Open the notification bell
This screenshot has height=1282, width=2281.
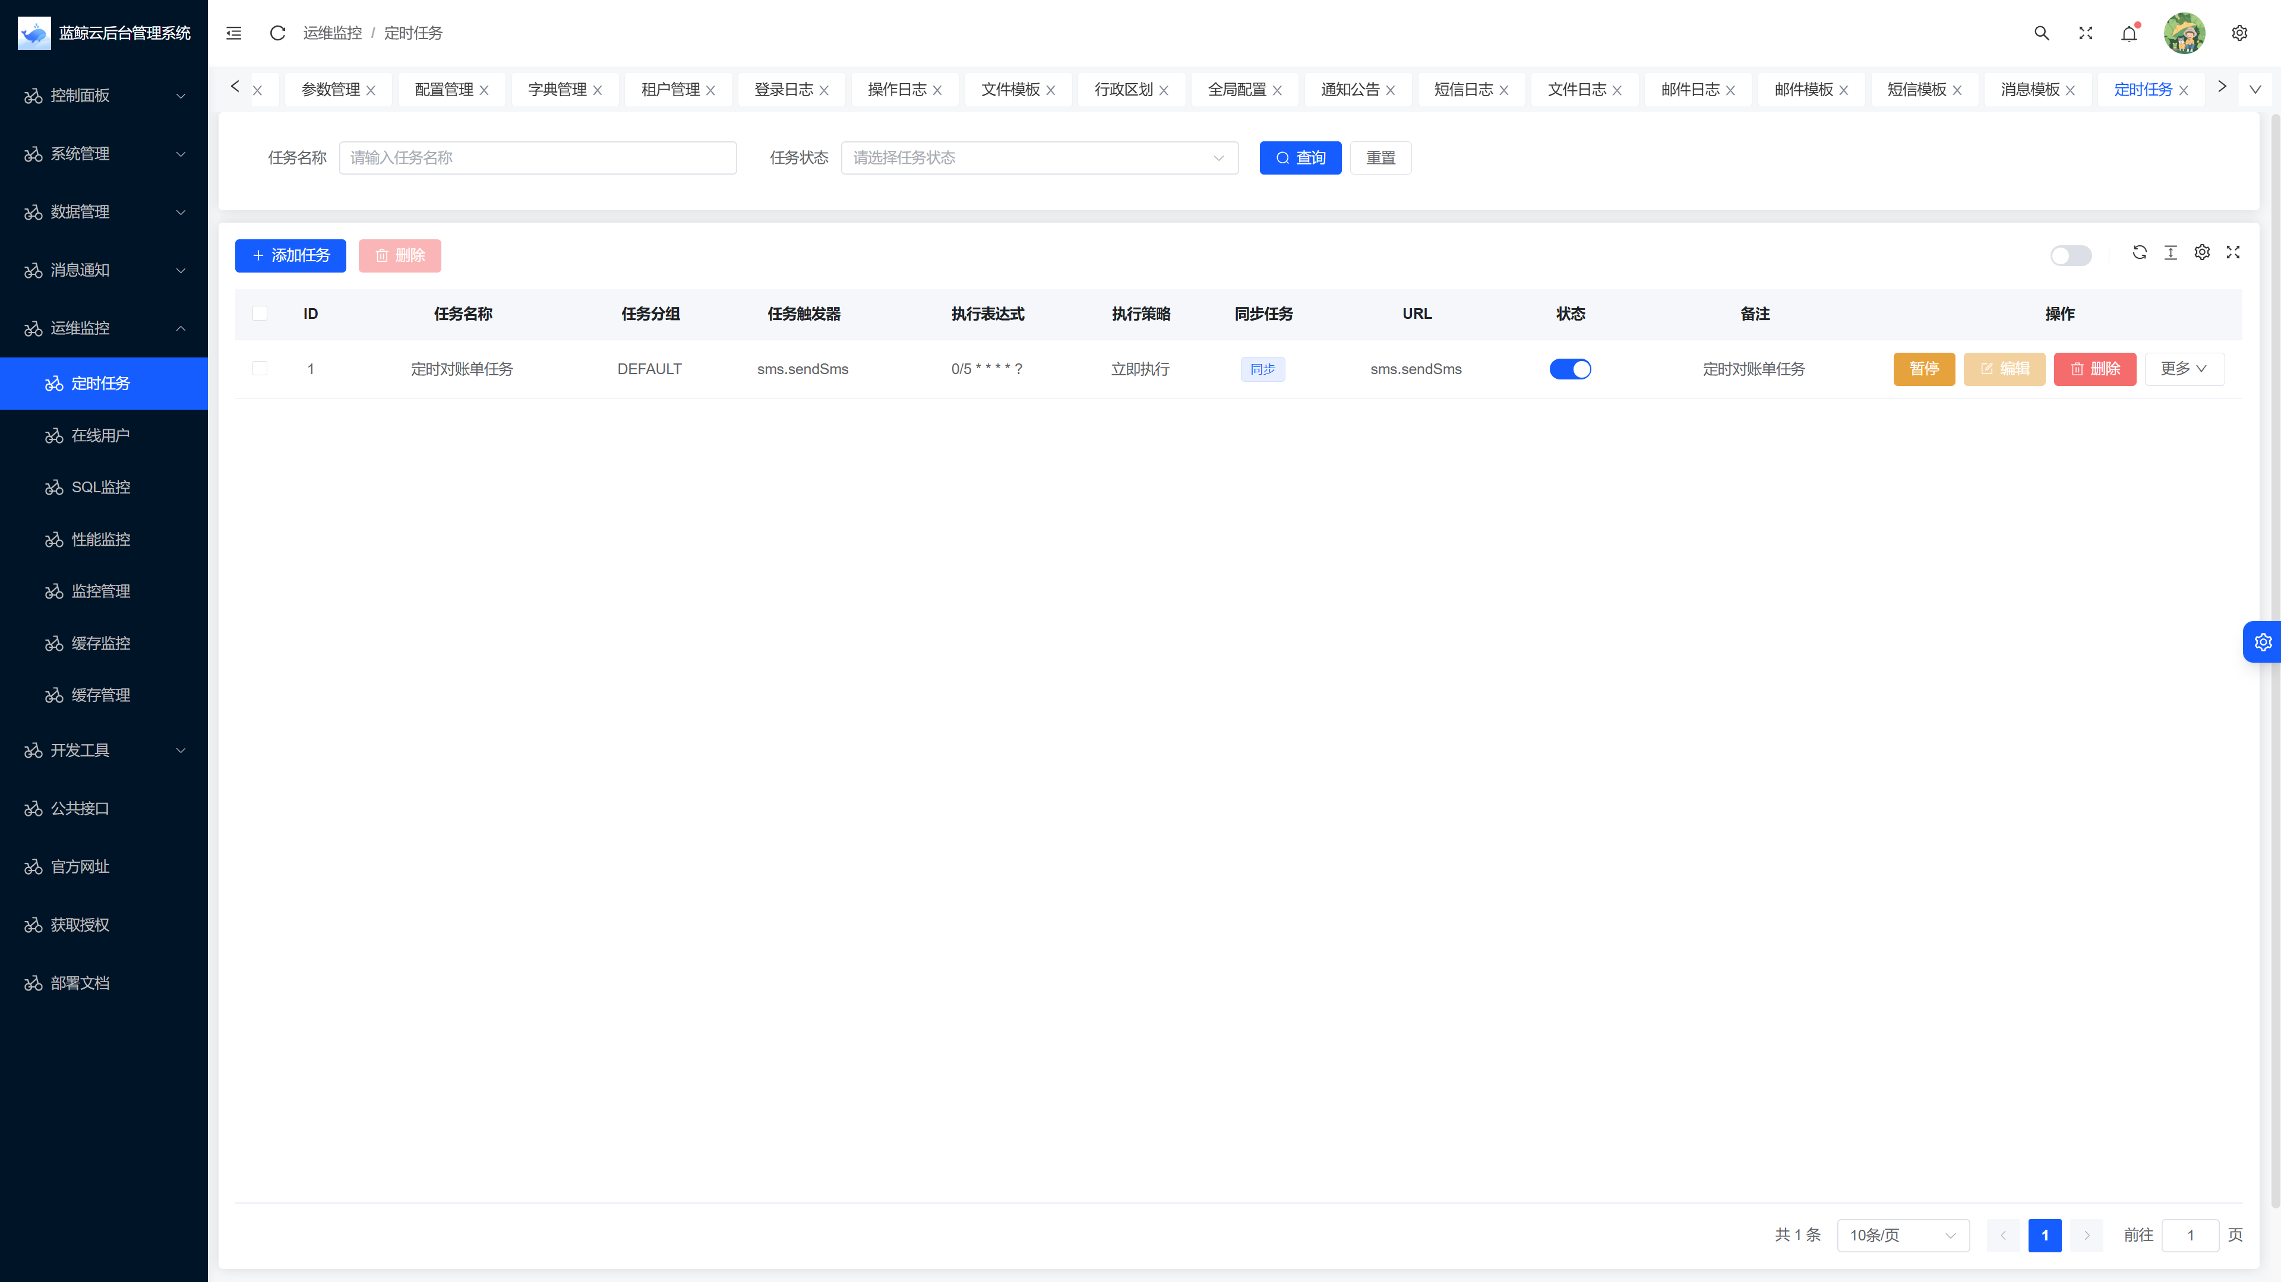tap(2129, 34)
